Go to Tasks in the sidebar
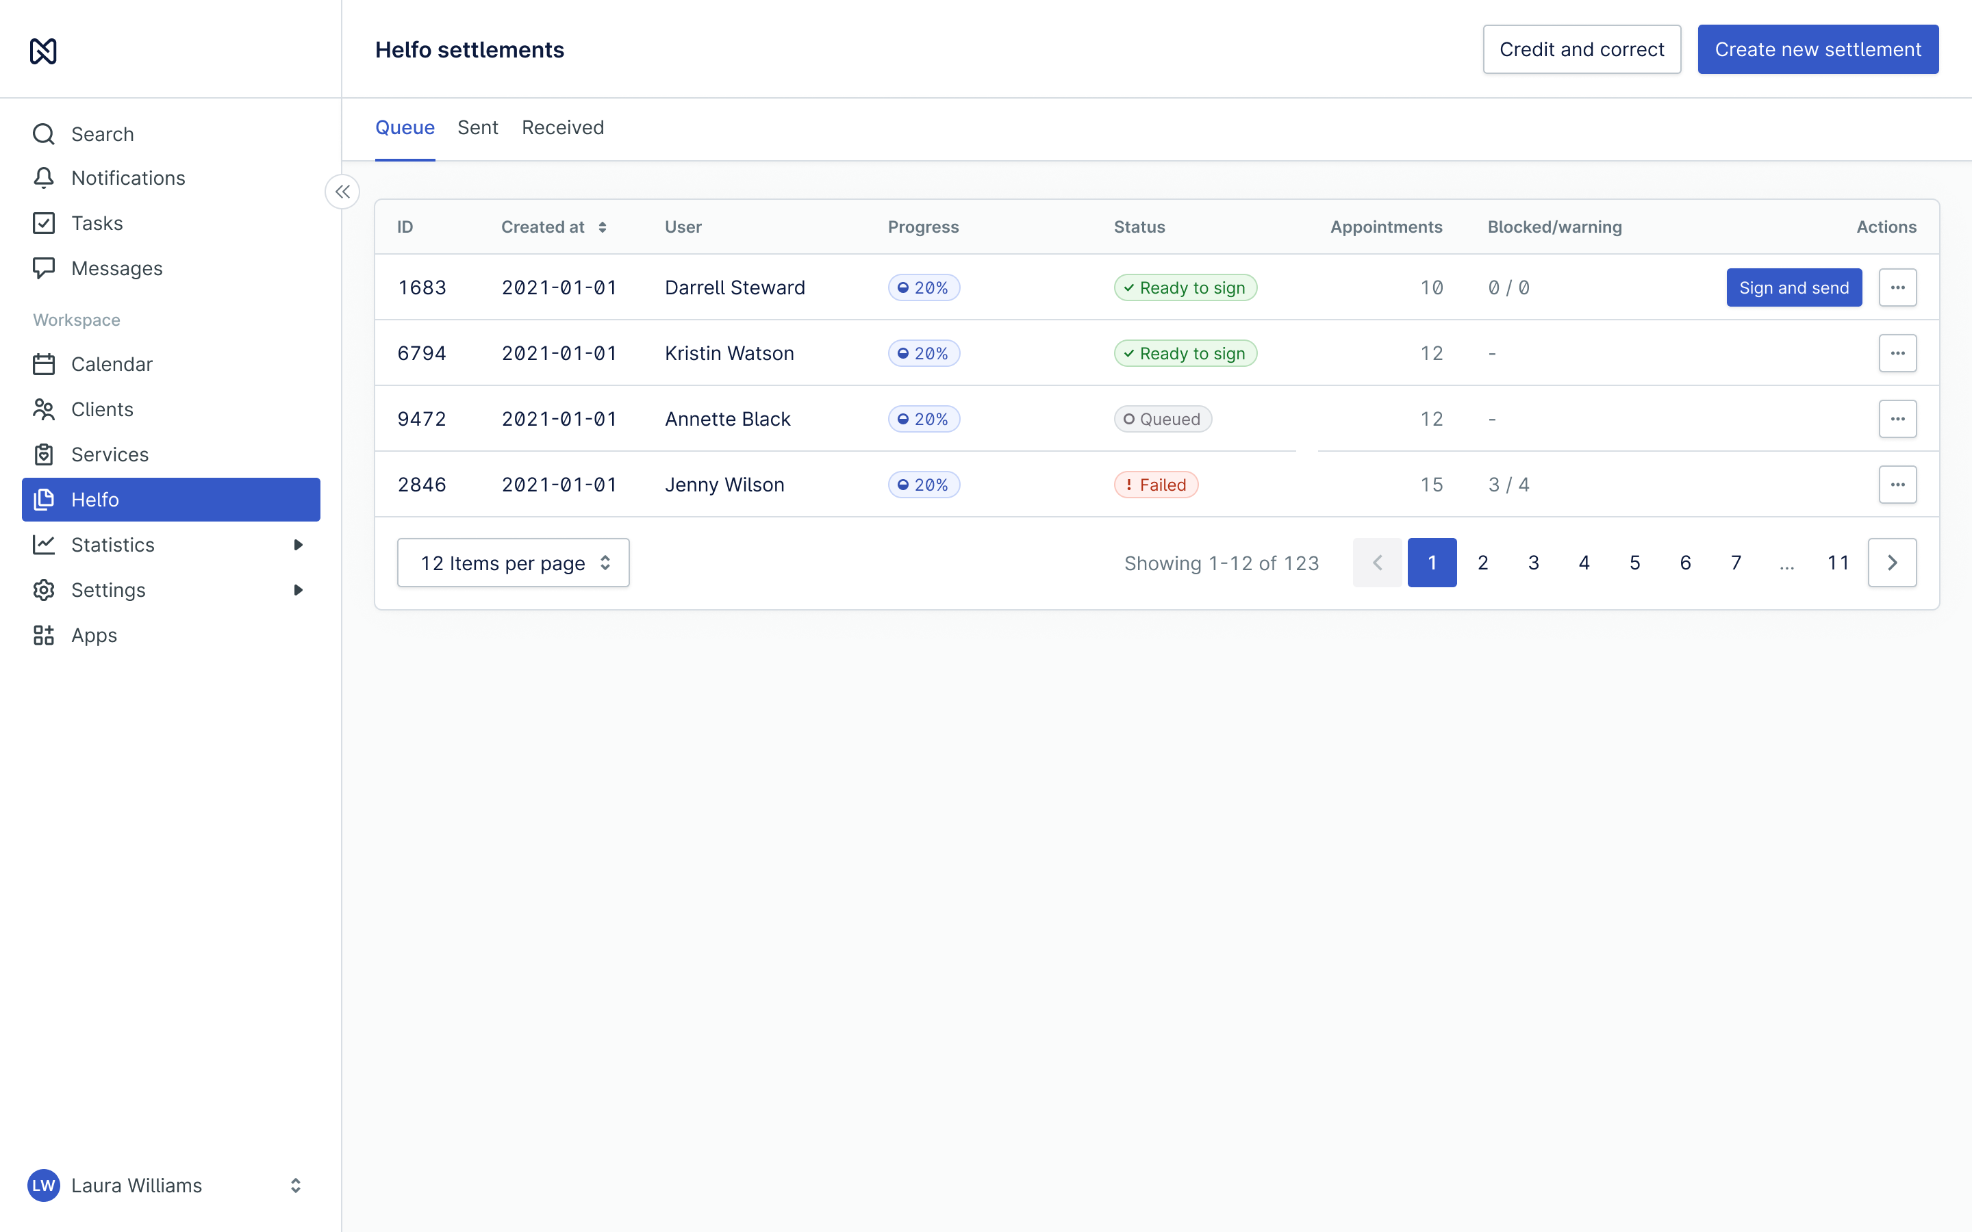The width and height of the screenshot is (1972, 1232). [171, 223]
